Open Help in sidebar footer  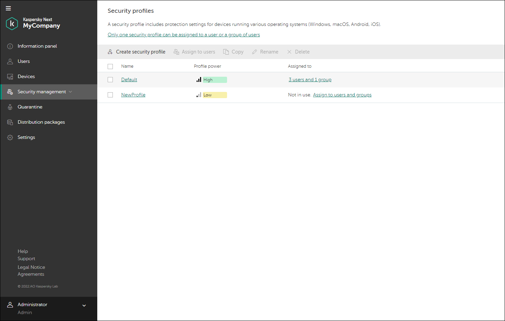point(23,252)
